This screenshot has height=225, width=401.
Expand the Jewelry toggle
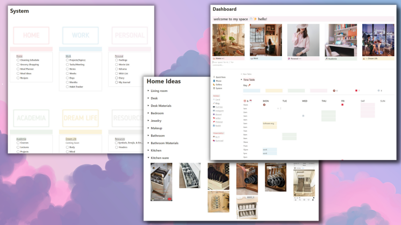tap(148, 120)
